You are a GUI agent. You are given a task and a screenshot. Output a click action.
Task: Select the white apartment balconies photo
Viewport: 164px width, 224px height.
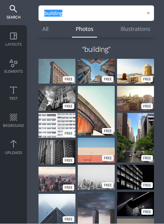pos(57,125)
